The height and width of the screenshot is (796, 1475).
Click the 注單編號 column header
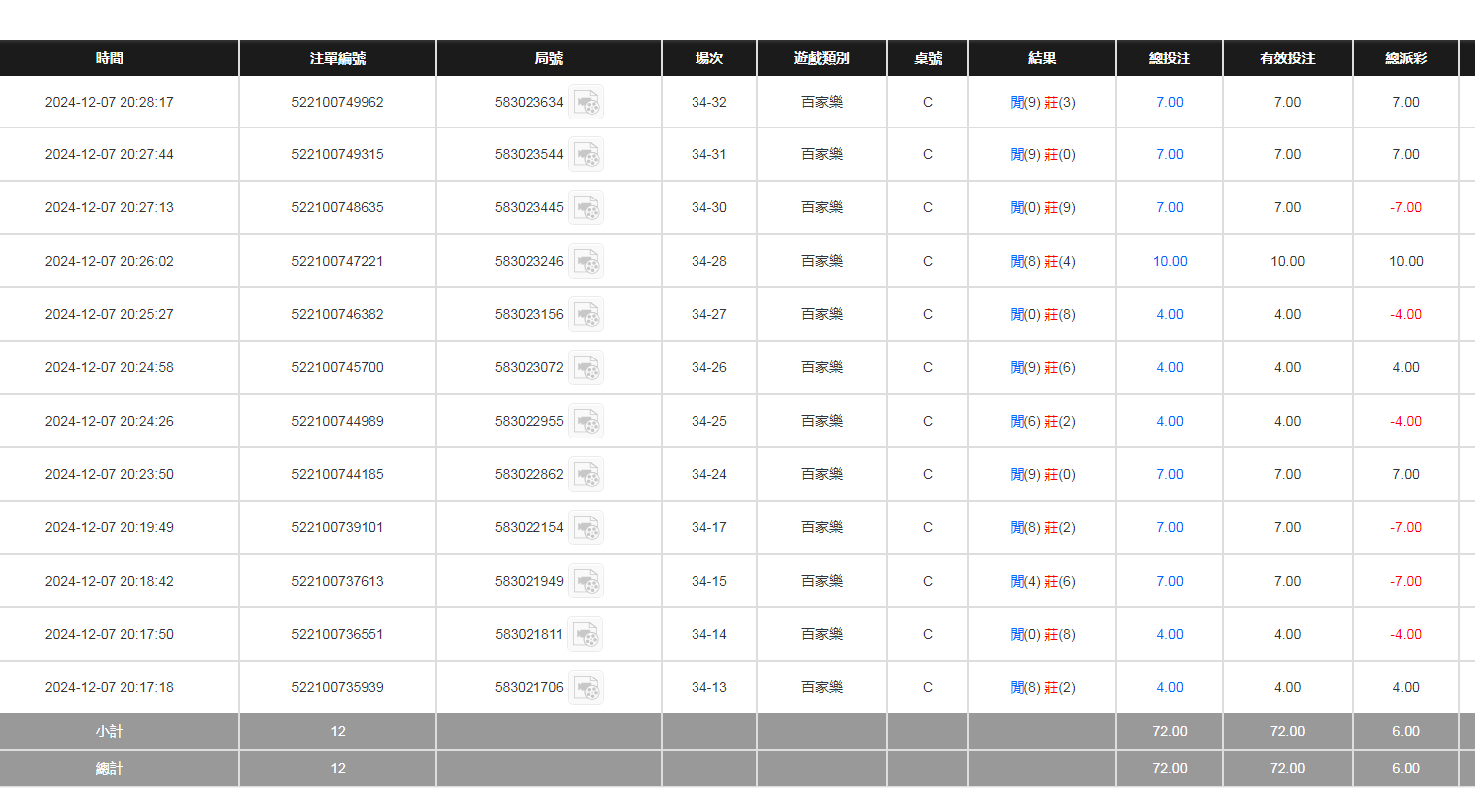(x=337, y=58)
